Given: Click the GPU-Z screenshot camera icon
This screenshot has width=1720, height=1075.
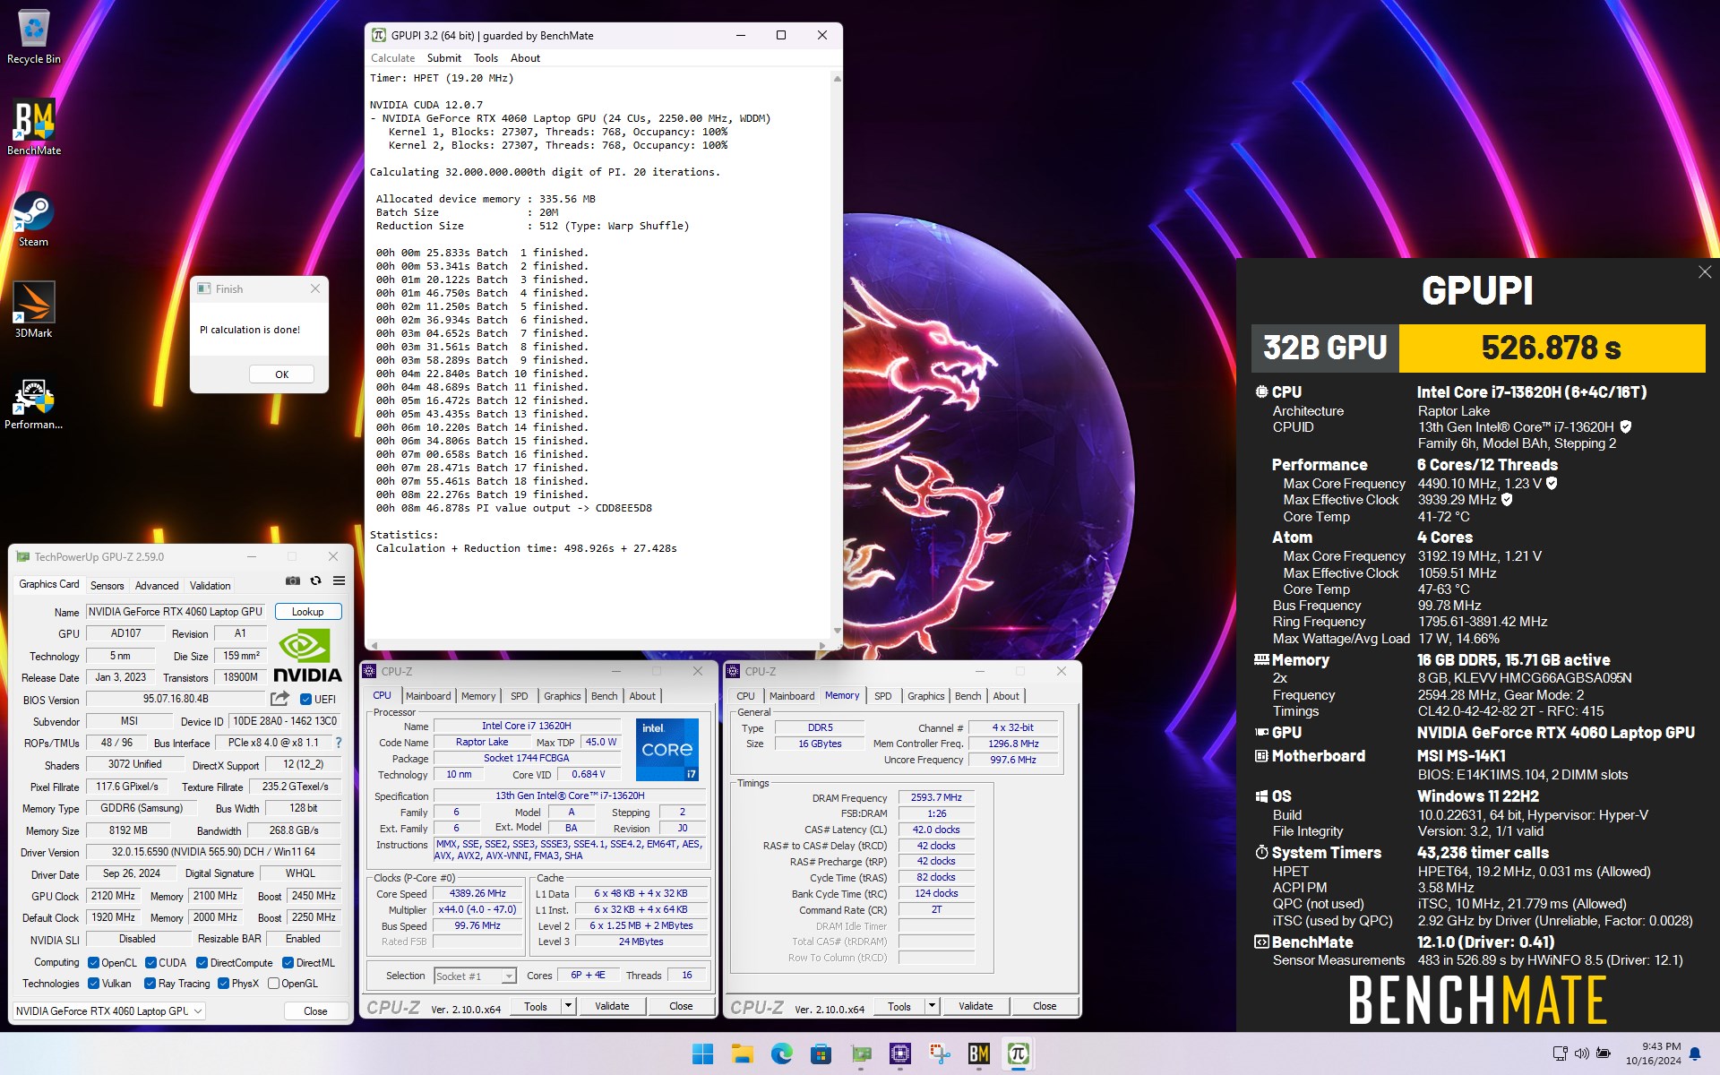Looking at the screenshot, I should (292, 580).
